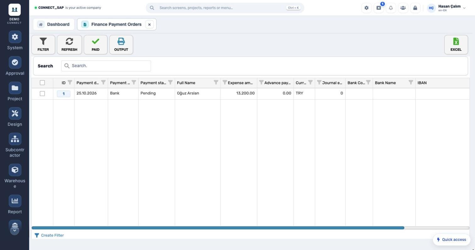Open the notifications bell
The image size is (475, 250).
pyautogui.click(x=391, y=8)
